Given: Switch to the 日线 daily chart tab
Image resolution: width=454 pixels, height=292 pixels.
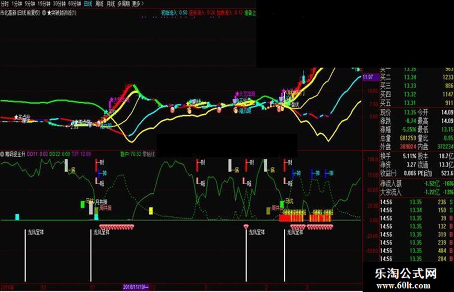Looking at the screenshot, I should point(88,4).
